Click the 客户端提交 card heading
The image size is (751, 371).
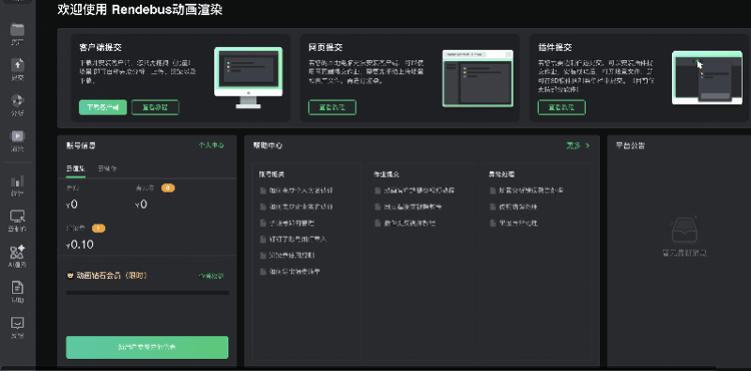(100, 48)
